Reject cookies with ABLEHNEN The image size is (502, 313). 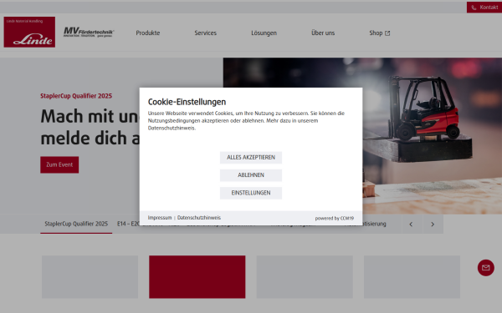coord(251,175)
